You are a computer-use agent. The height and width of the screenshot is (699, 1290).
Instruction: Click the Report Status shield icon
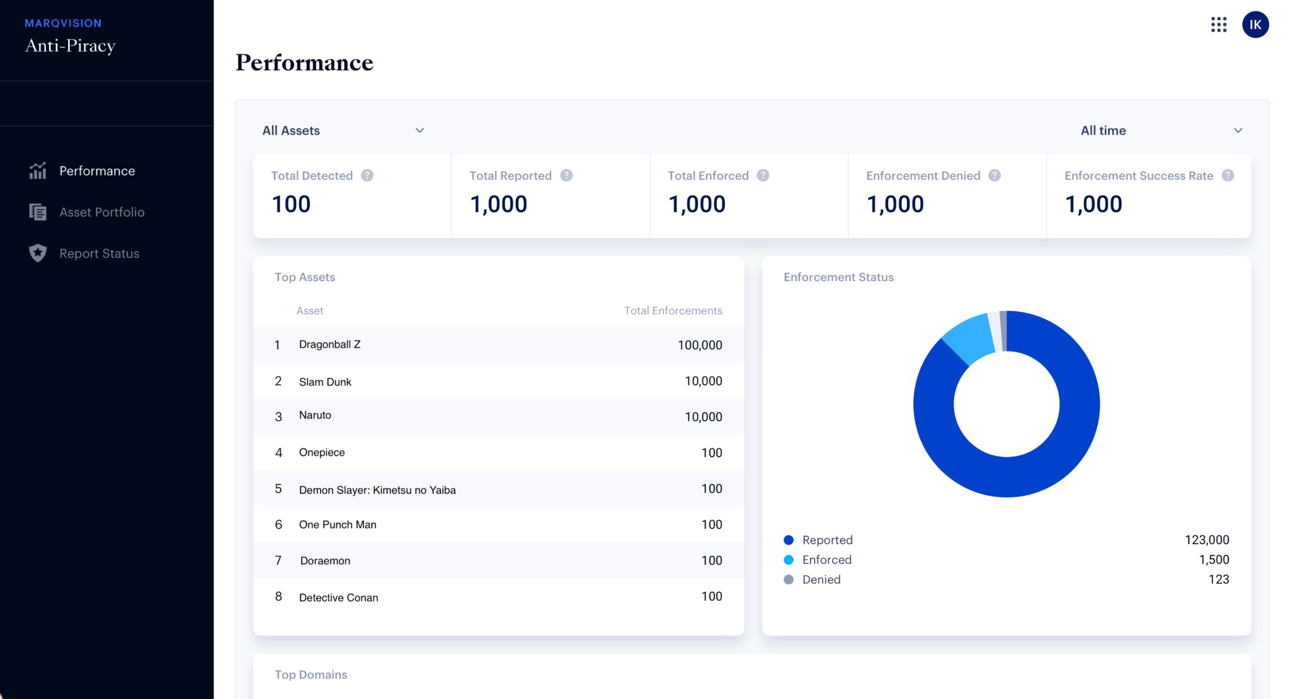38,253
